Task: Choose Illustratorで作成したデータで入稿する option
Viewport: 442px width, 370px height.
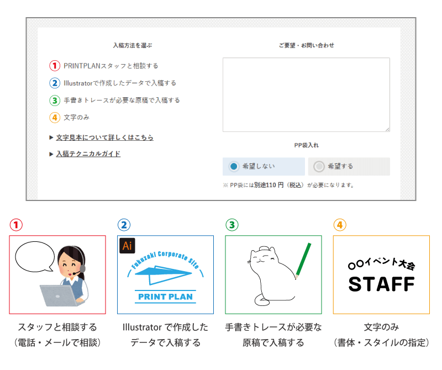Action: click(120, 83)
